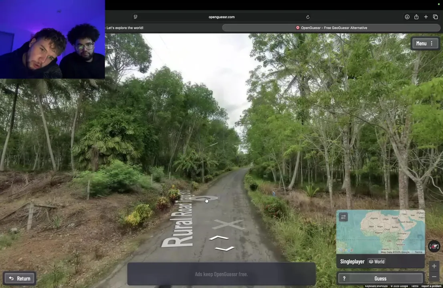Switch to the Let's explore the world tab
This screenshot has height=288, width=443.
pyautogui.click(x=125, y=28)
